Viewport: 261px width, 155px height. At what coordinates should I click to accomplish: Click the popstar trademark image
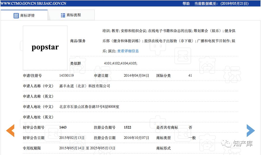pyautogui.click(x=45, y=48)
